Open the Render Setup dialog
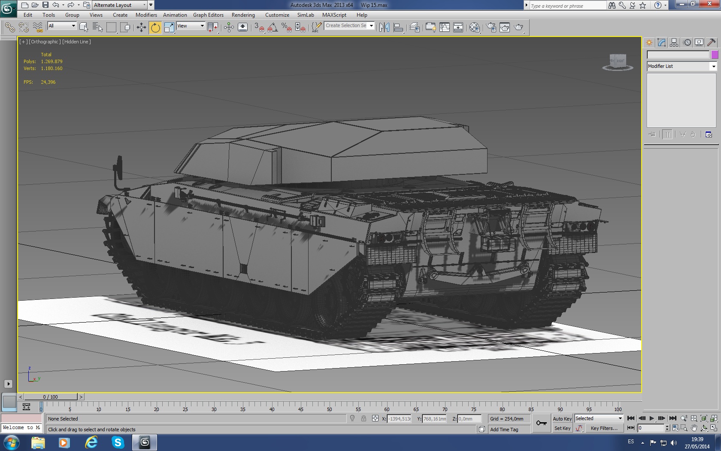 tap(491, 27)
